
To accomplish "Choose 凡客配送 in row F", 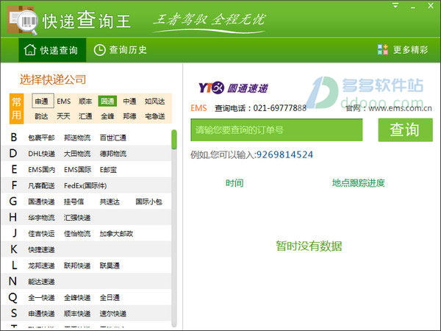I will point(41,186).
